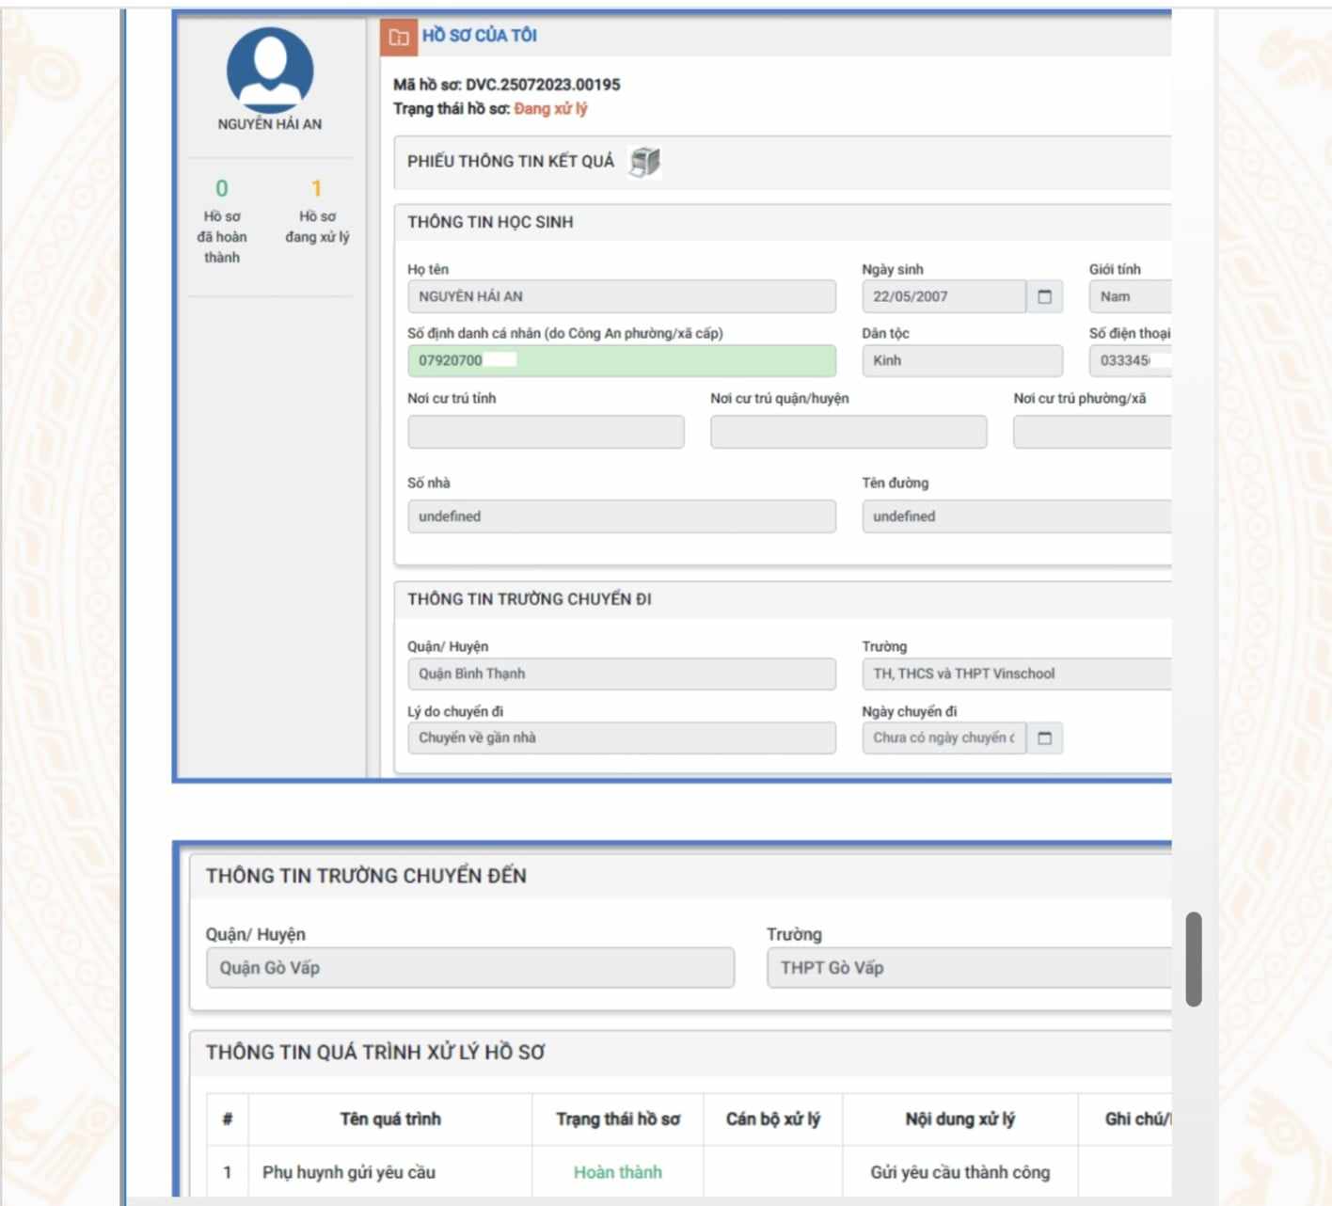Click the HỒ SƠ CỦA TÔI heading

(x=480, y=36)
